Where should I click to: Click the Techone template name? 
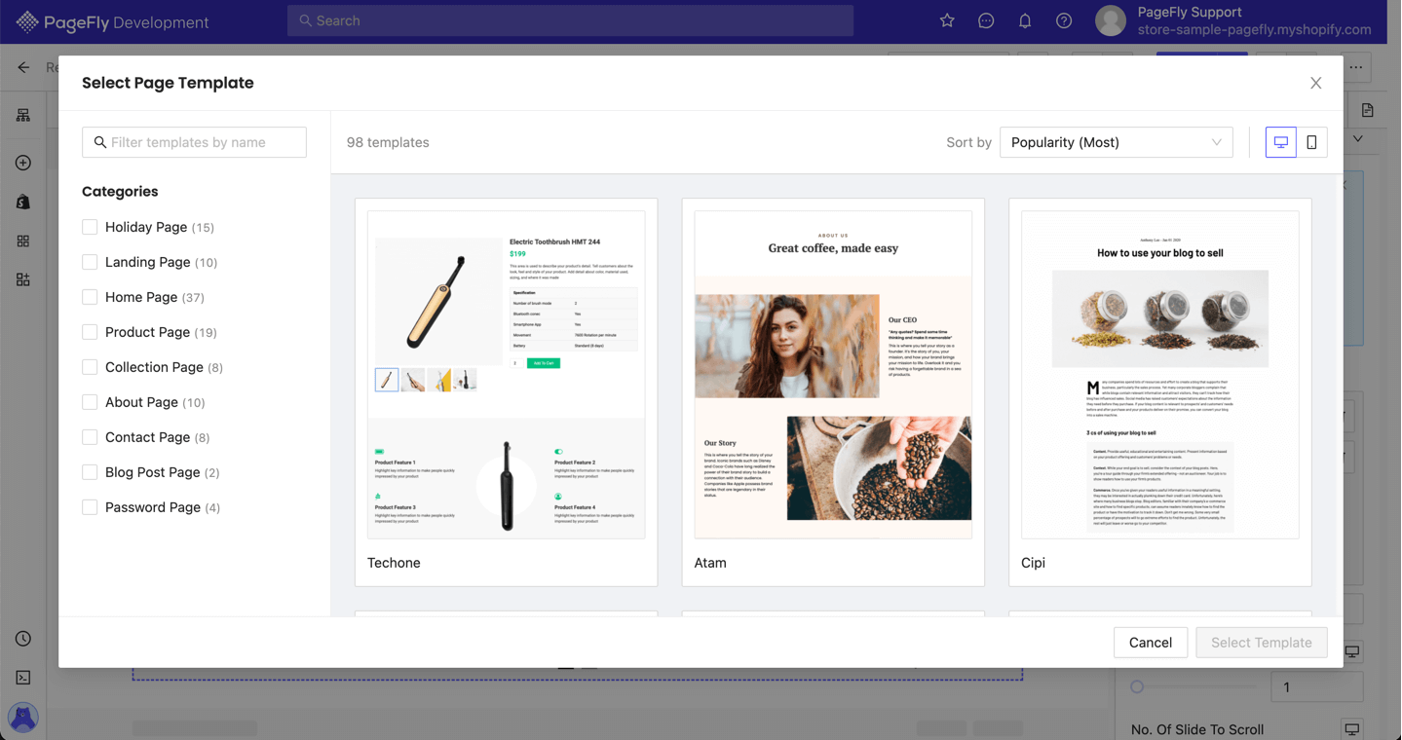coord(394,563)
